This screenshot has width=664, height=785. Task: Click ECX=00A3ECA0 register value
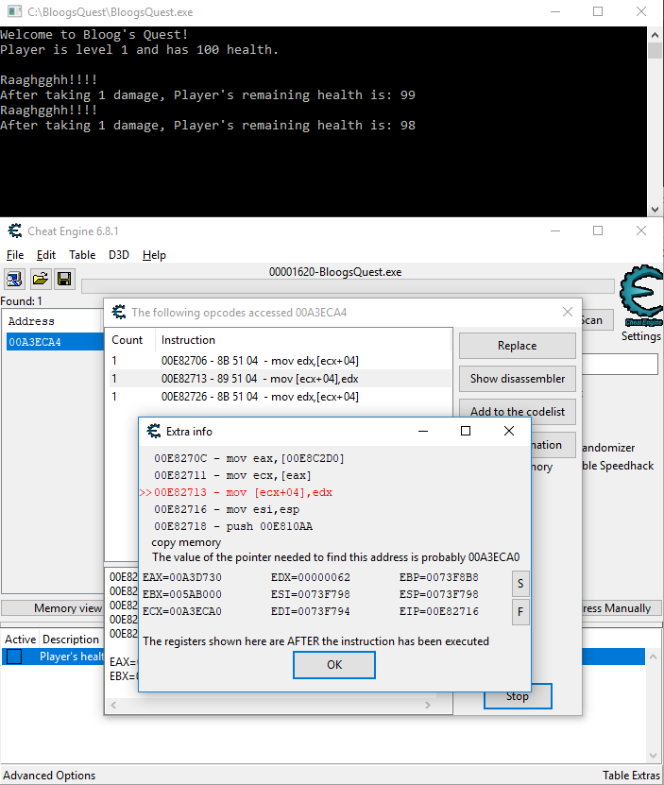coord(181,611)
